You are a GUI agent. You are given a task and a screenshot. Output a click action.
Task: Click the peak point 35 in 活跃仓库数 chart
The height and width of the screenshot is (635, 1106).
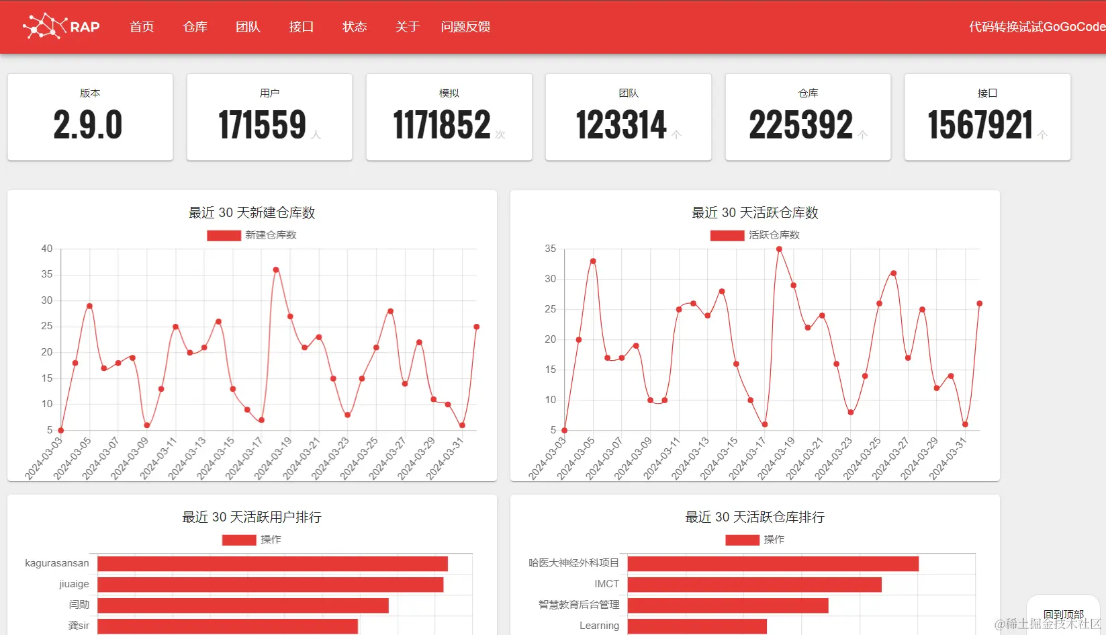coord(779,249)
